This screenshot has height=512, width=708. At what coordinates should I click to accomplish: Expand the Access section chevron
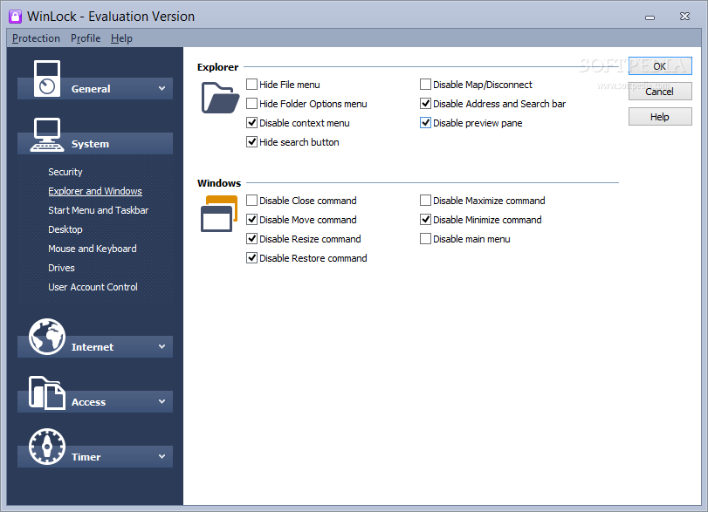coord(162,401)
